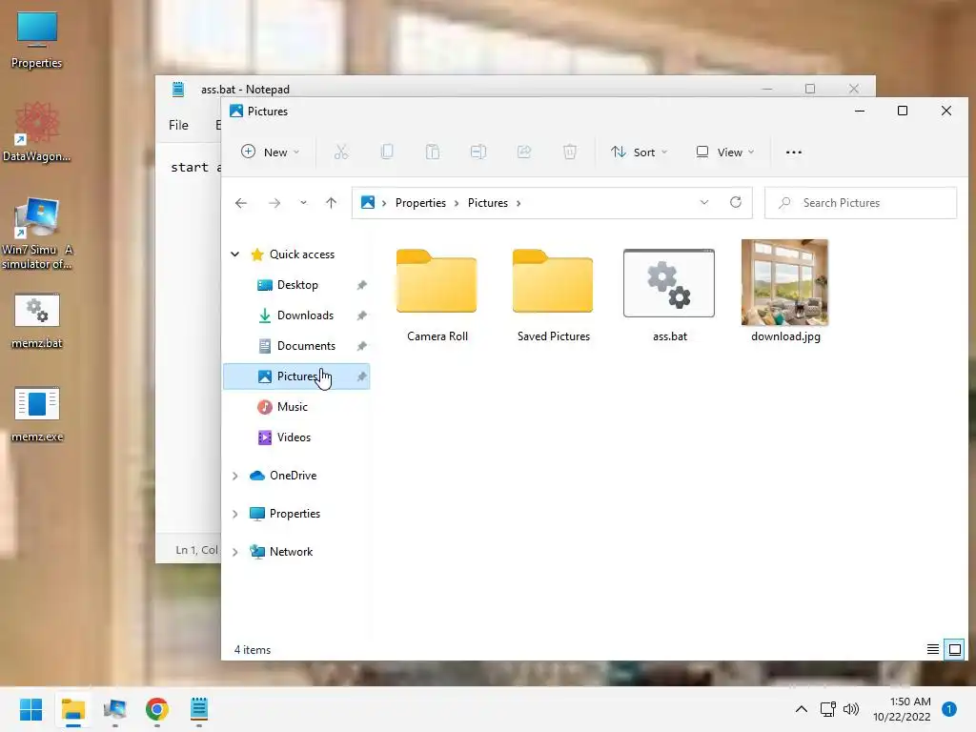
Task: Open the volume control in tray
Action: coord(851,709)
